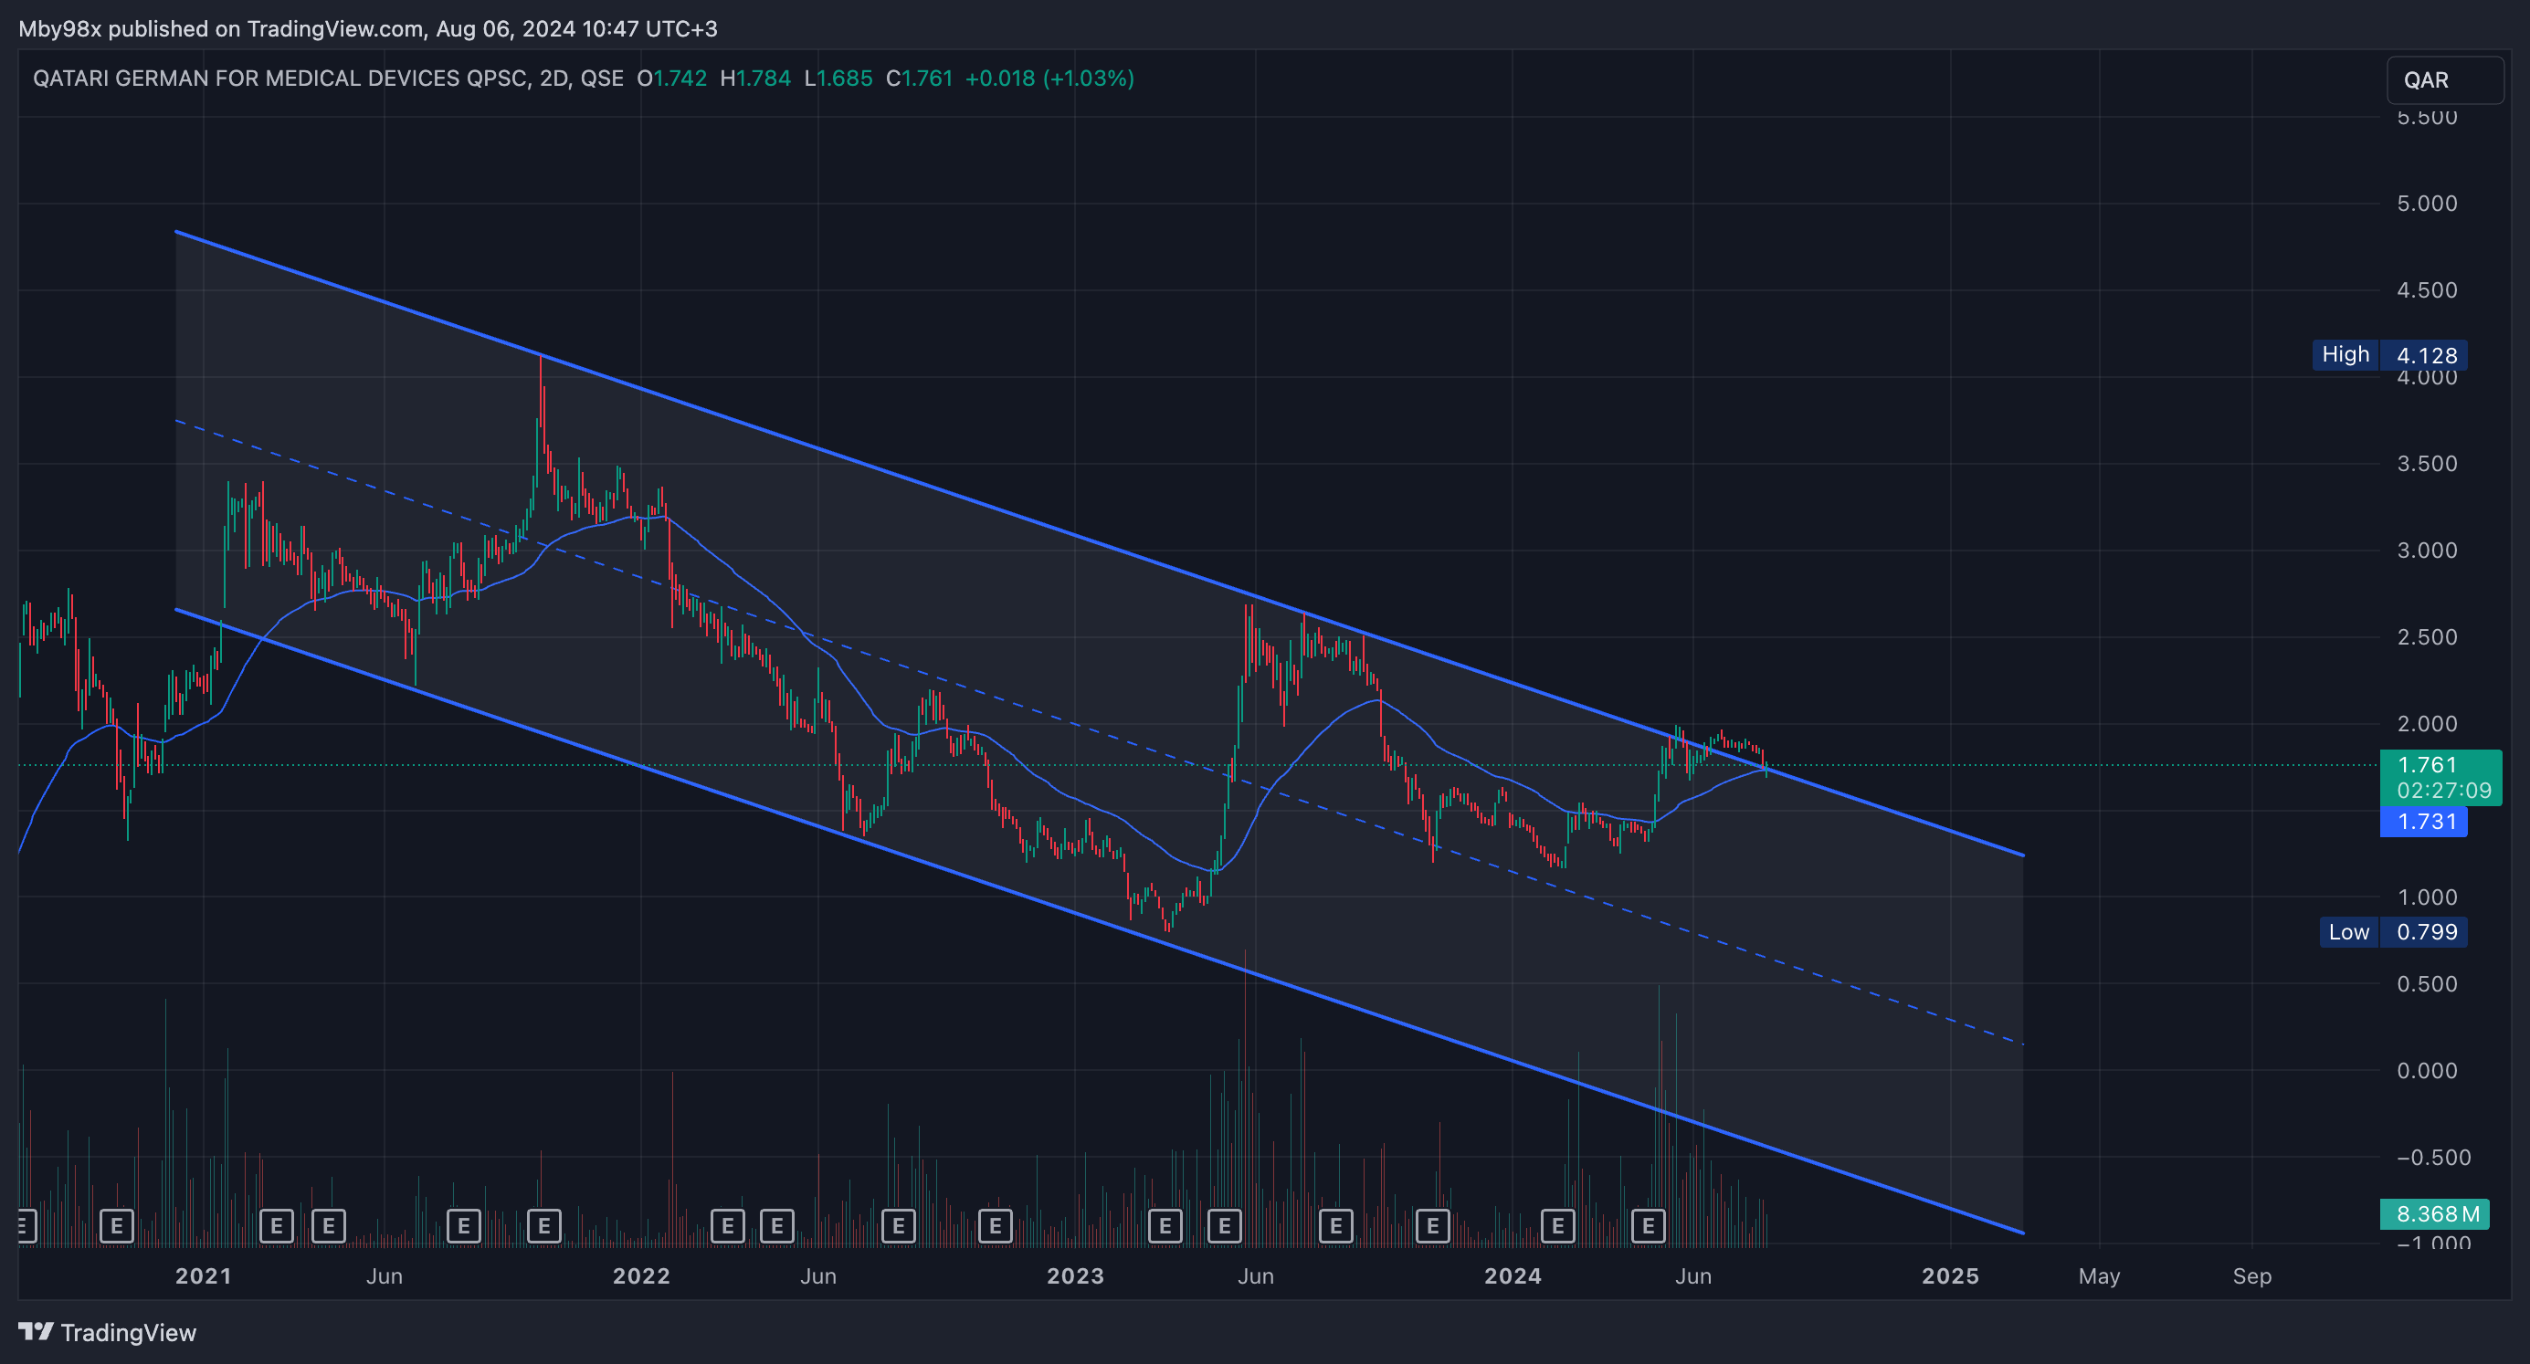
Task: Click the moving average label 1.731
Action: (x=2424, y=822)
